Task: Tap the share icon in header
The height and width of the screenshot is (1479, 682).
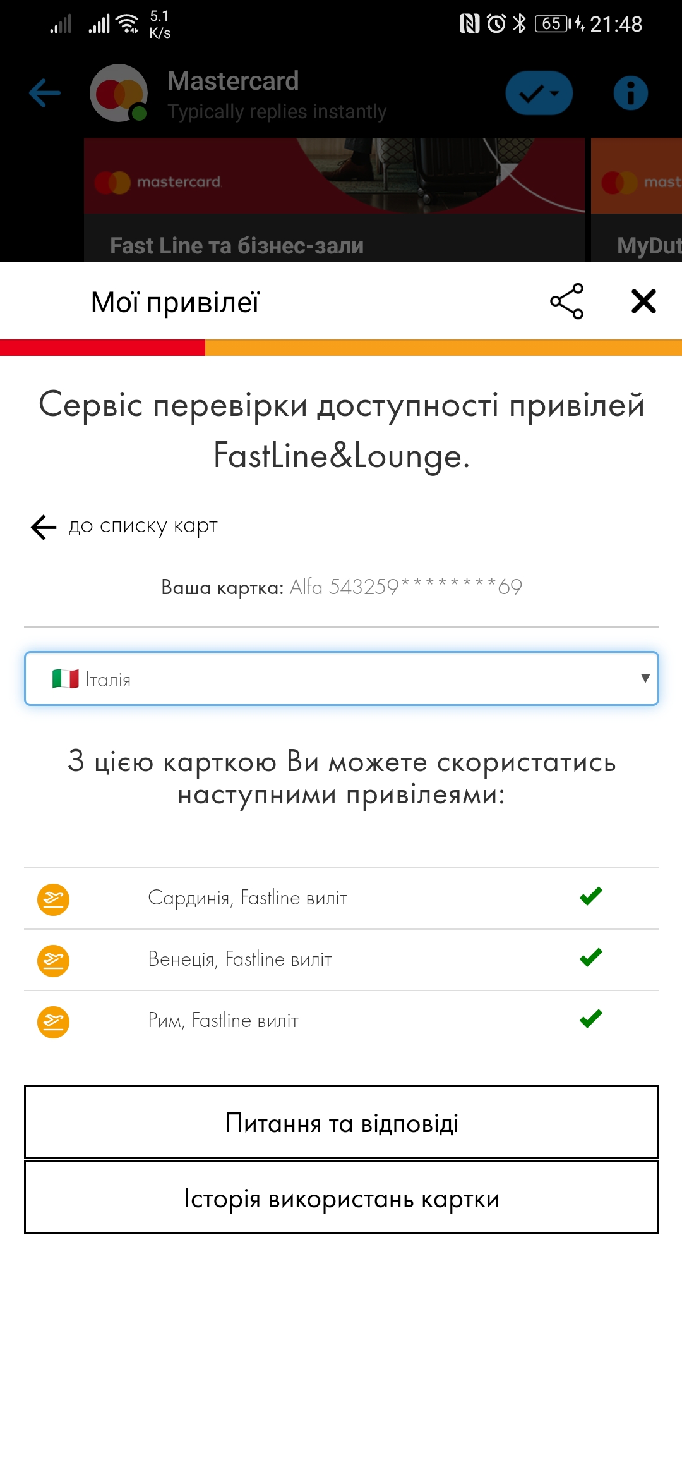Action: (566, 301)
